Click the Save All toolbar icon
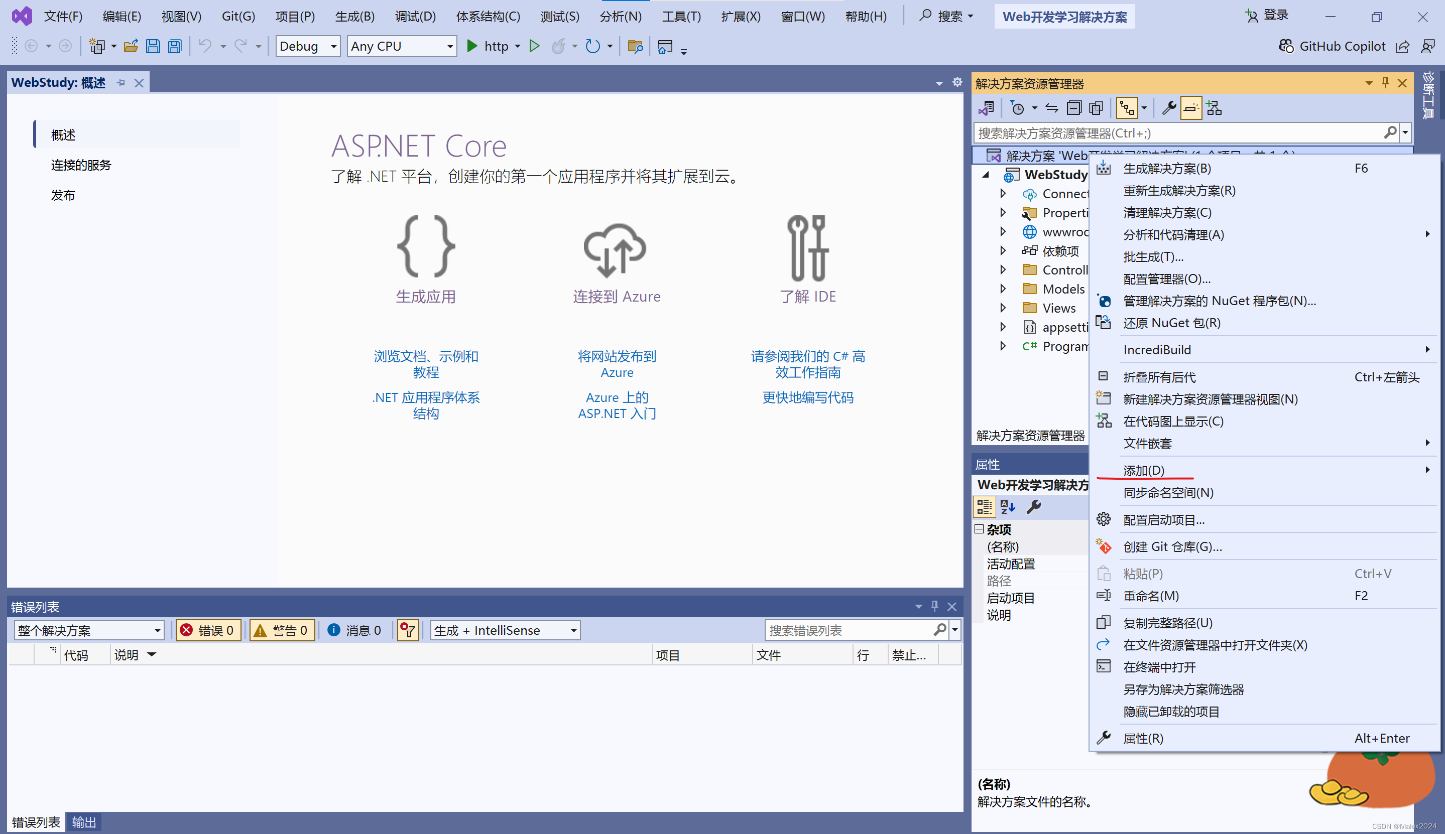This screenshot has height=834, width=1445. (x=175, y=46)
